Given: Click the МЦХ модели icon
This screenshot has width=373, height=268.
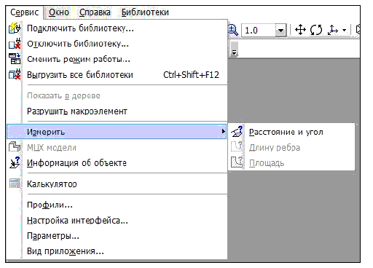Looking at the screenshot, I should click(x=15, y=147).
